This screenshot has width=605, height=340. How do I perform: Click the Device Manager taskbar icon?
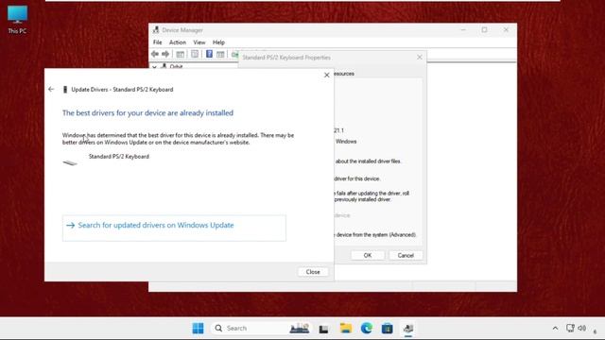tap(408, 329)
